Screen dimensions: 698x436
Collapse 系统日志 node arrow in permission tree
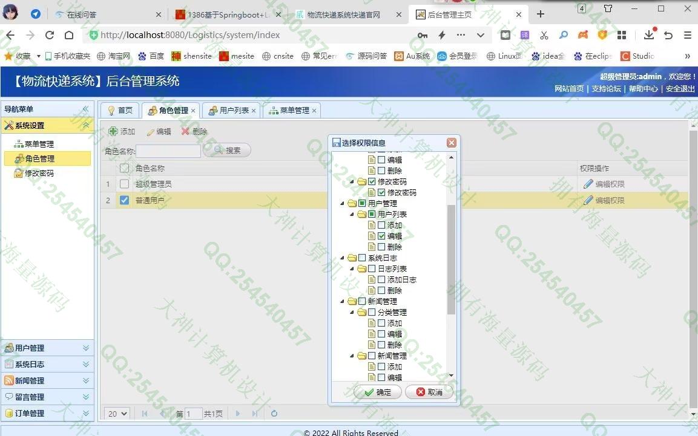pyautogui.click(x=342, y=258)
